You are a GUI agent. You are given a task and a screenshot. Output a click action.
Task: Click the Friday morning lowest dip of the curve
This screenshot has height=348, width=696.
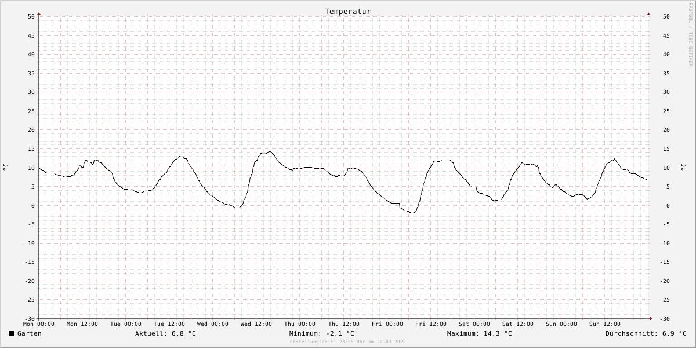(412, 213)
